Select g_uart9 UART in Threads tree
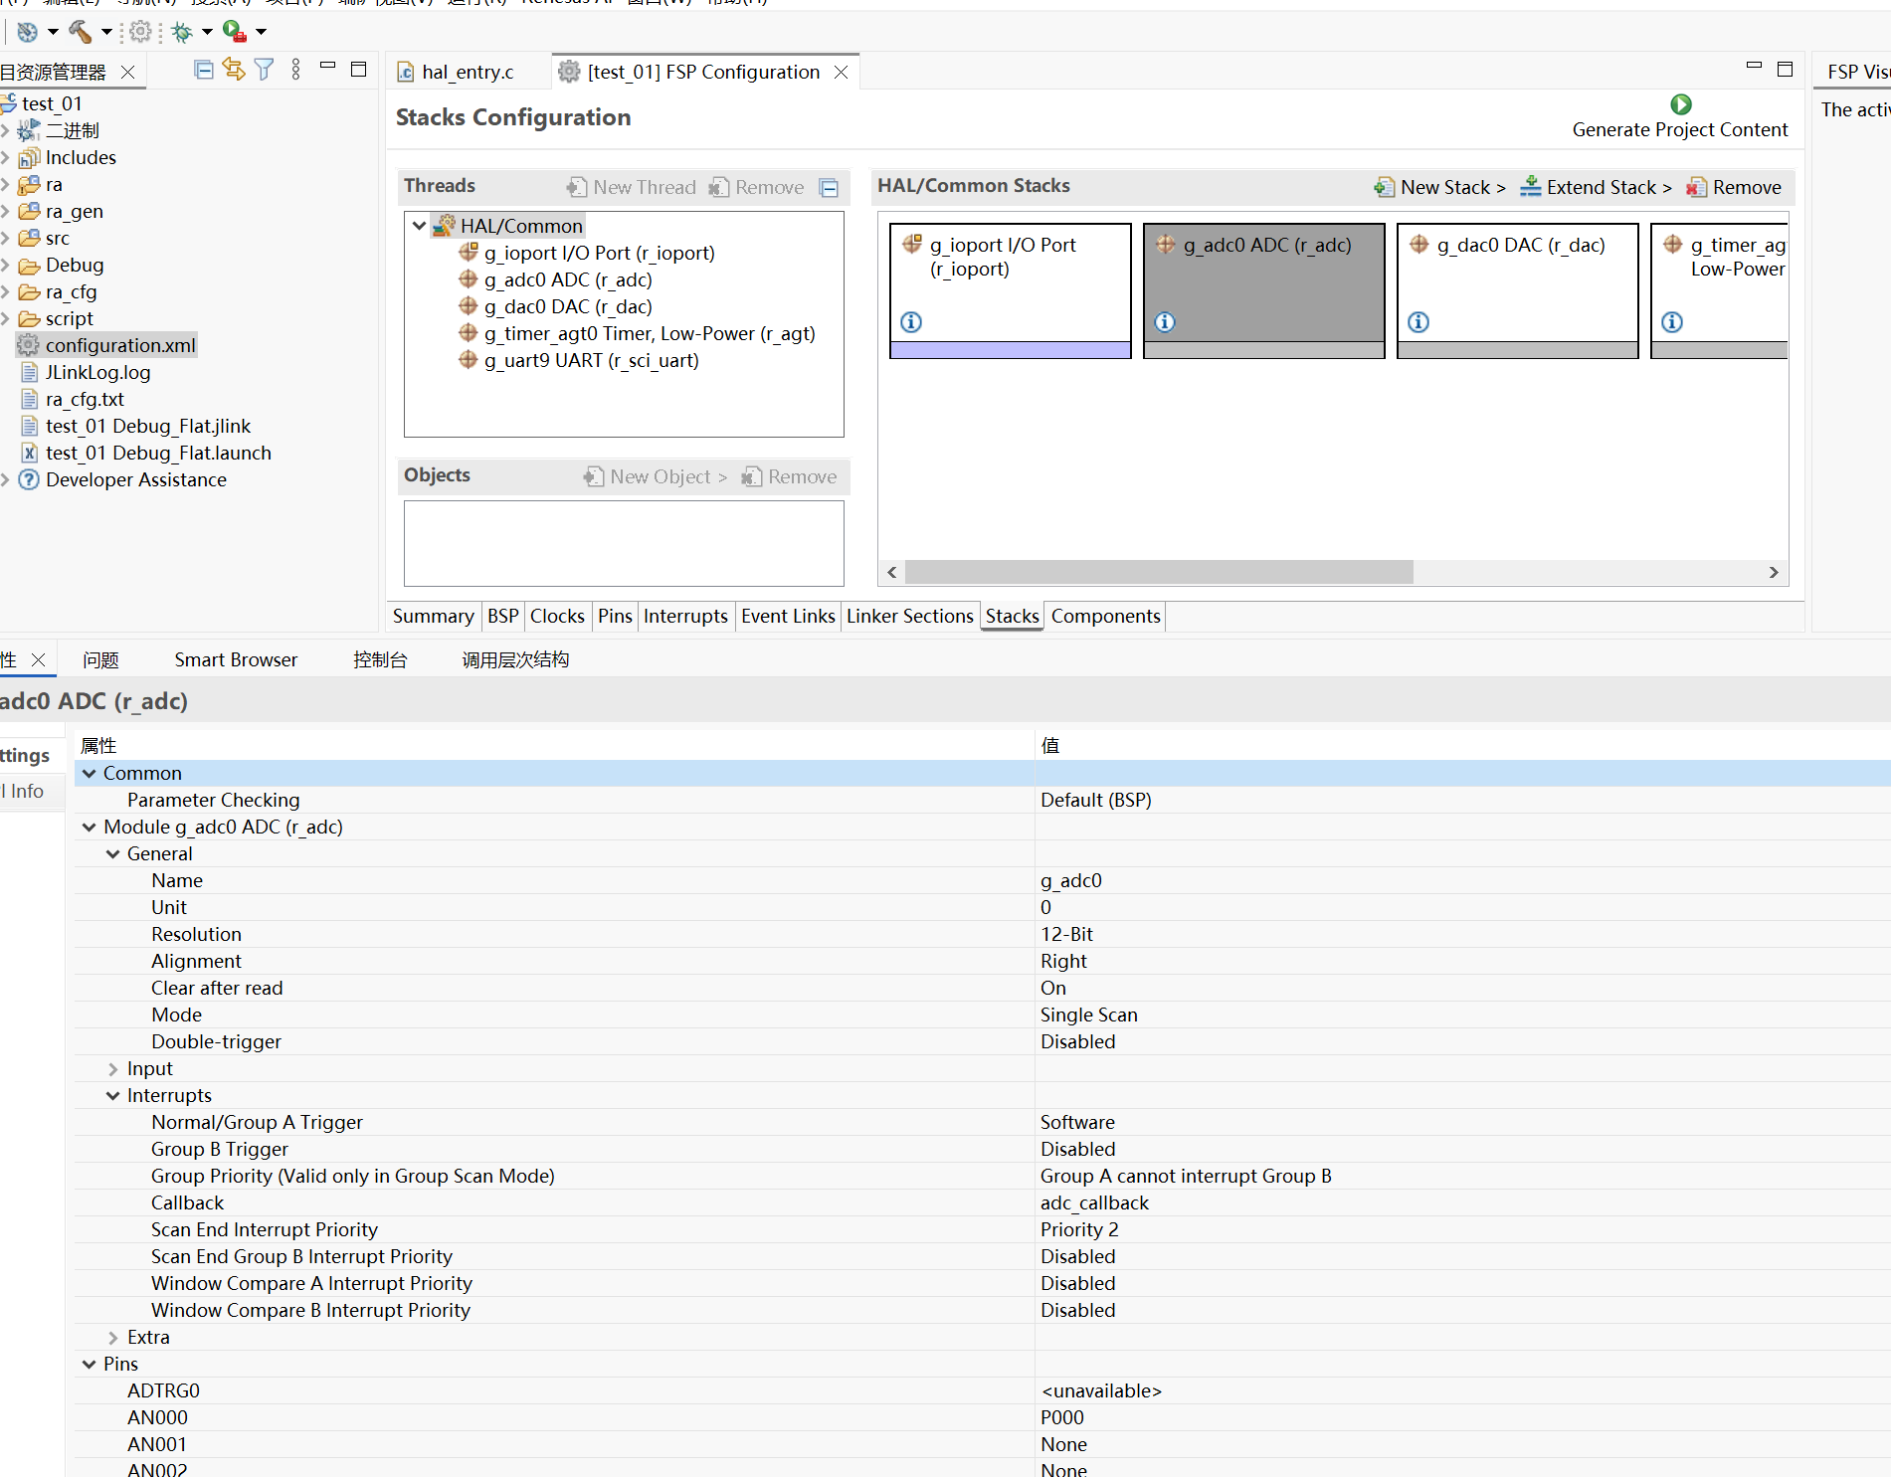Image resolution: width=1891 pixels, height=1477 pixels. click(591, 361)
